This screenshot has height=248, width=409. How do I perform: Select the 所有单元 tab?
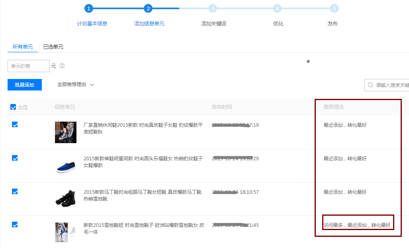(x=23, y=47)
